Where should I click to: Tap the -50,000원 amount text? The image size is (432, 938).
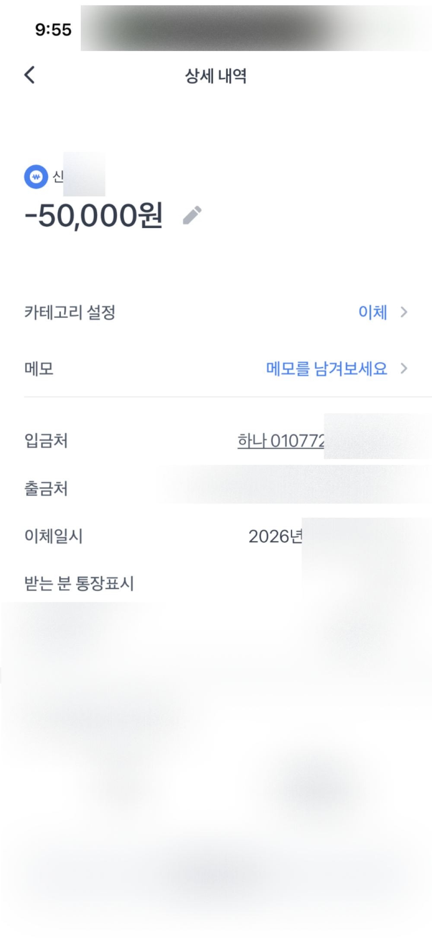94,215
